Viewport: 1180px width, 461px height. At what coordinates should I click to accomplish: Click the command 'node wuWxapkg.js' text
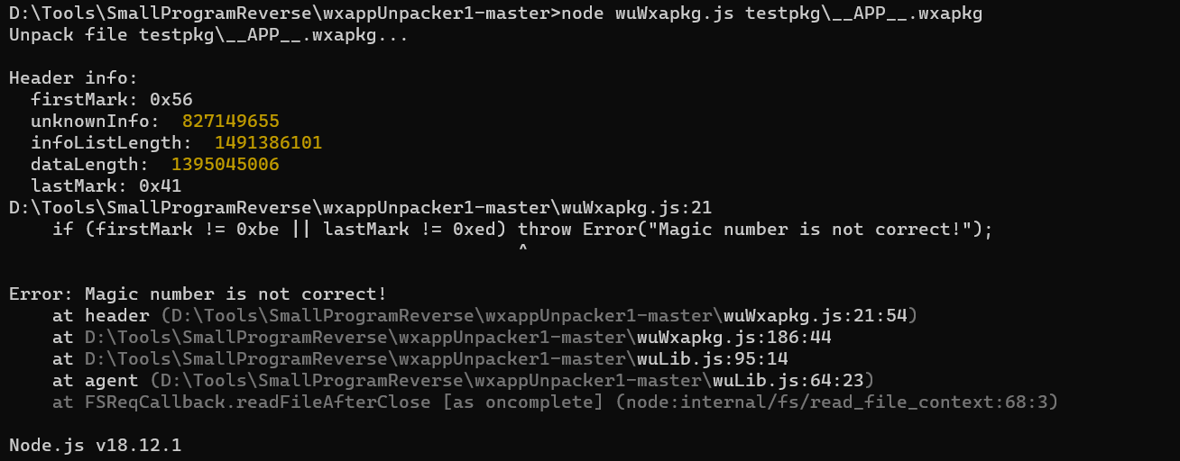(647, 14)
